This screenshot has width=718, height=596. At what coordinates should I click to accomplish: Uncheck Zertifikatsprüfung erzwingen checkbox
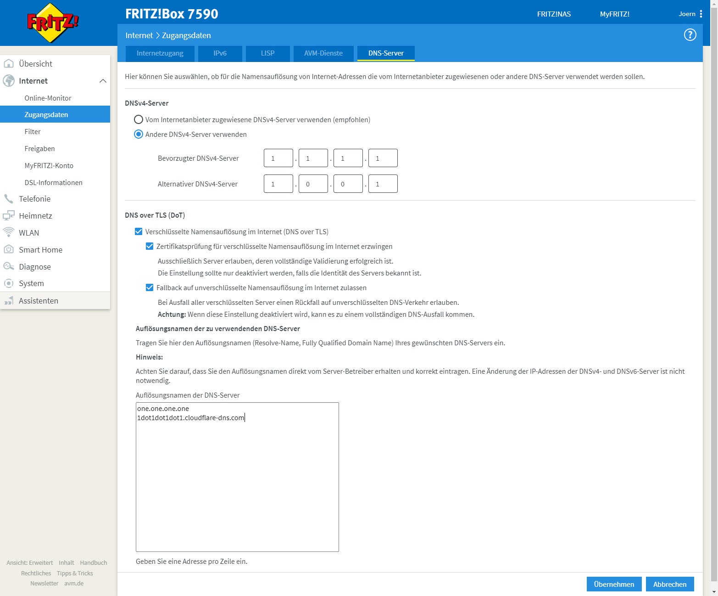pyautogui.click(x=150, y=247)
